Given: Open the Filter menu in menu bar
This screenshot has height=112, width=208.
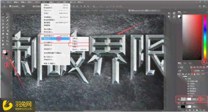Looking at the screenshot, I should point(52,2).
